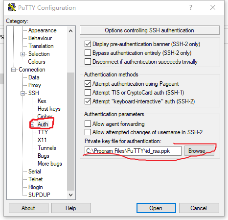228x220 pixels.
Task: Click the PuTTY icon in title bar
Action: point(12,7)
